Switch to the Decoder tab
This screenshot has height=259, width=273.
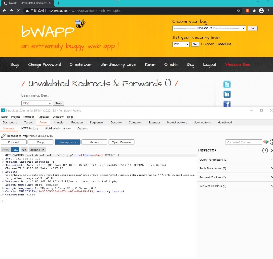pyautogui.click(x=116, y=122)
